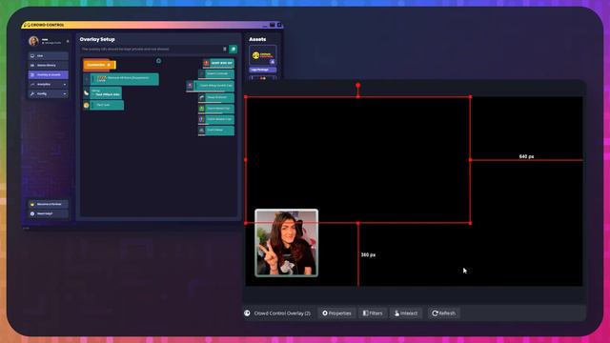Expand the Config sidebar section
This screenshot has height=343, width=610.
pyautogui.click(x=48, y=93)
